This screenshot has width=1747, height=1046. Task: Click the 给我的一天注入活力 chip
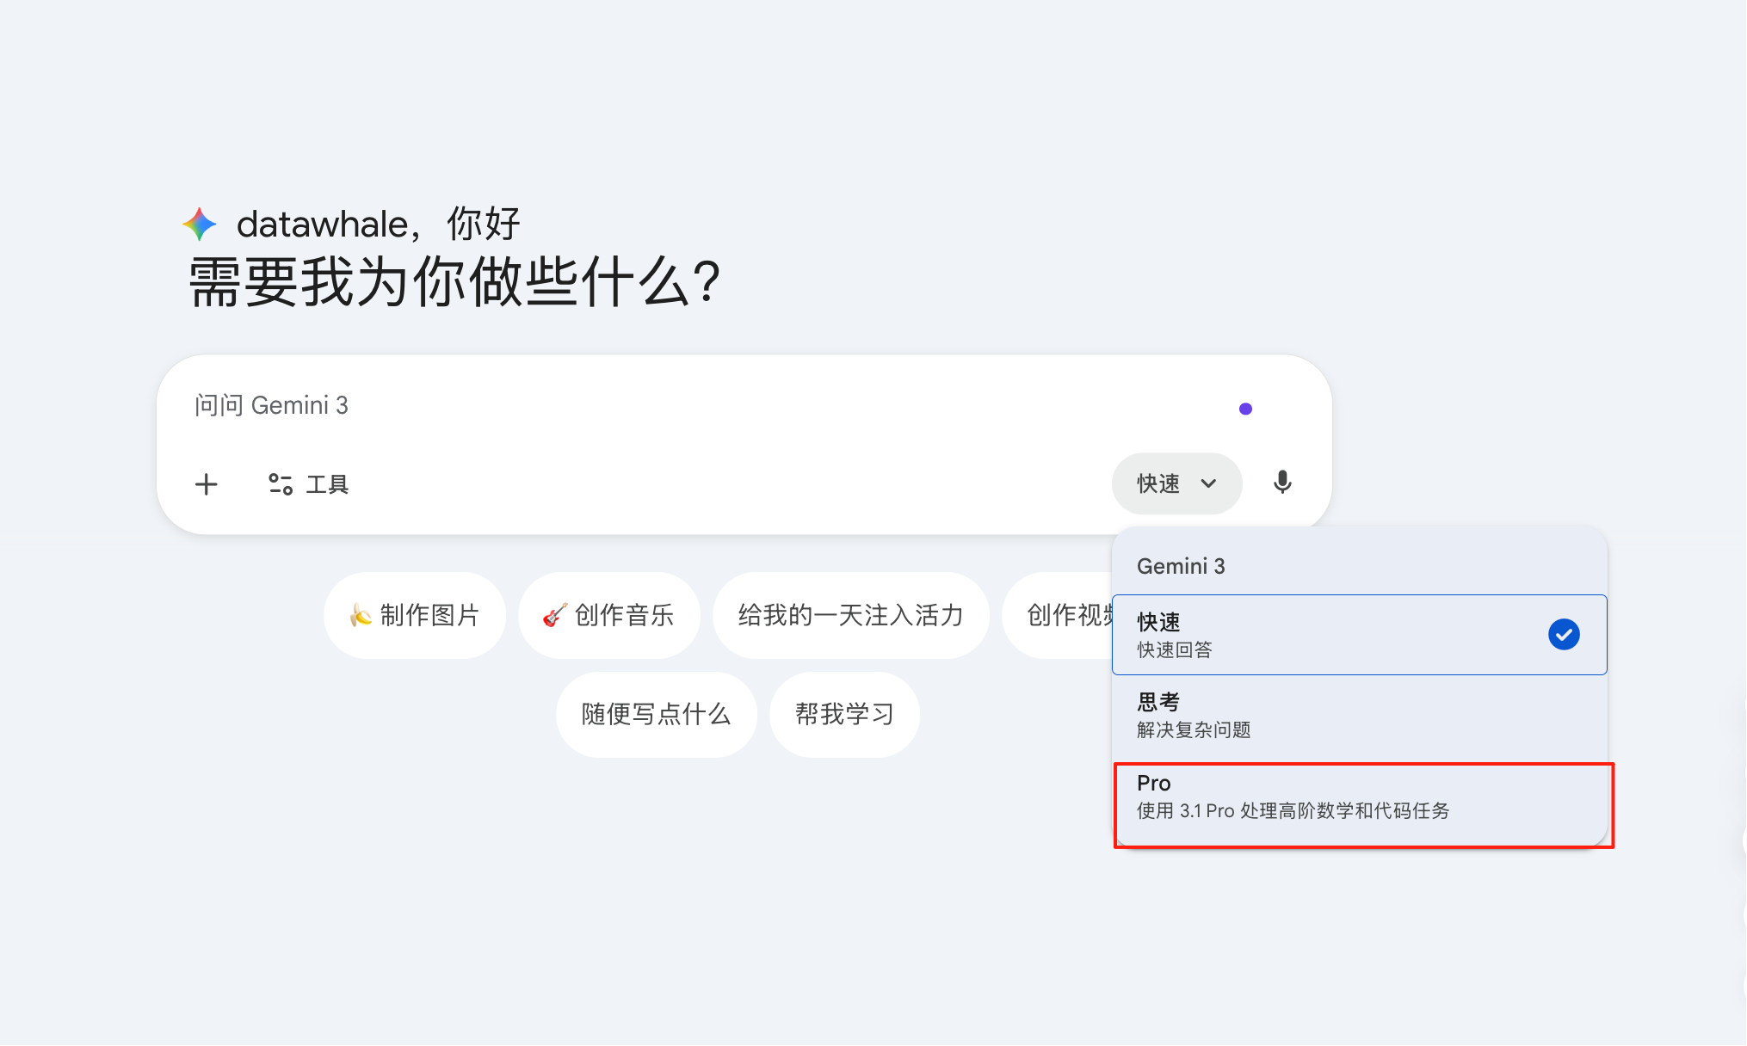tap(850, 616)
